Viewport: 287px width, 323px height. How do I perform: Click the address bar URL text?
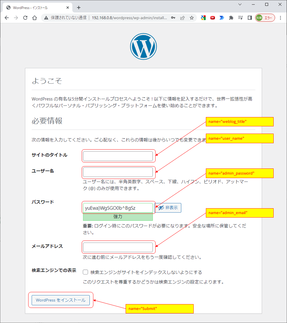(x=129, y=18)
